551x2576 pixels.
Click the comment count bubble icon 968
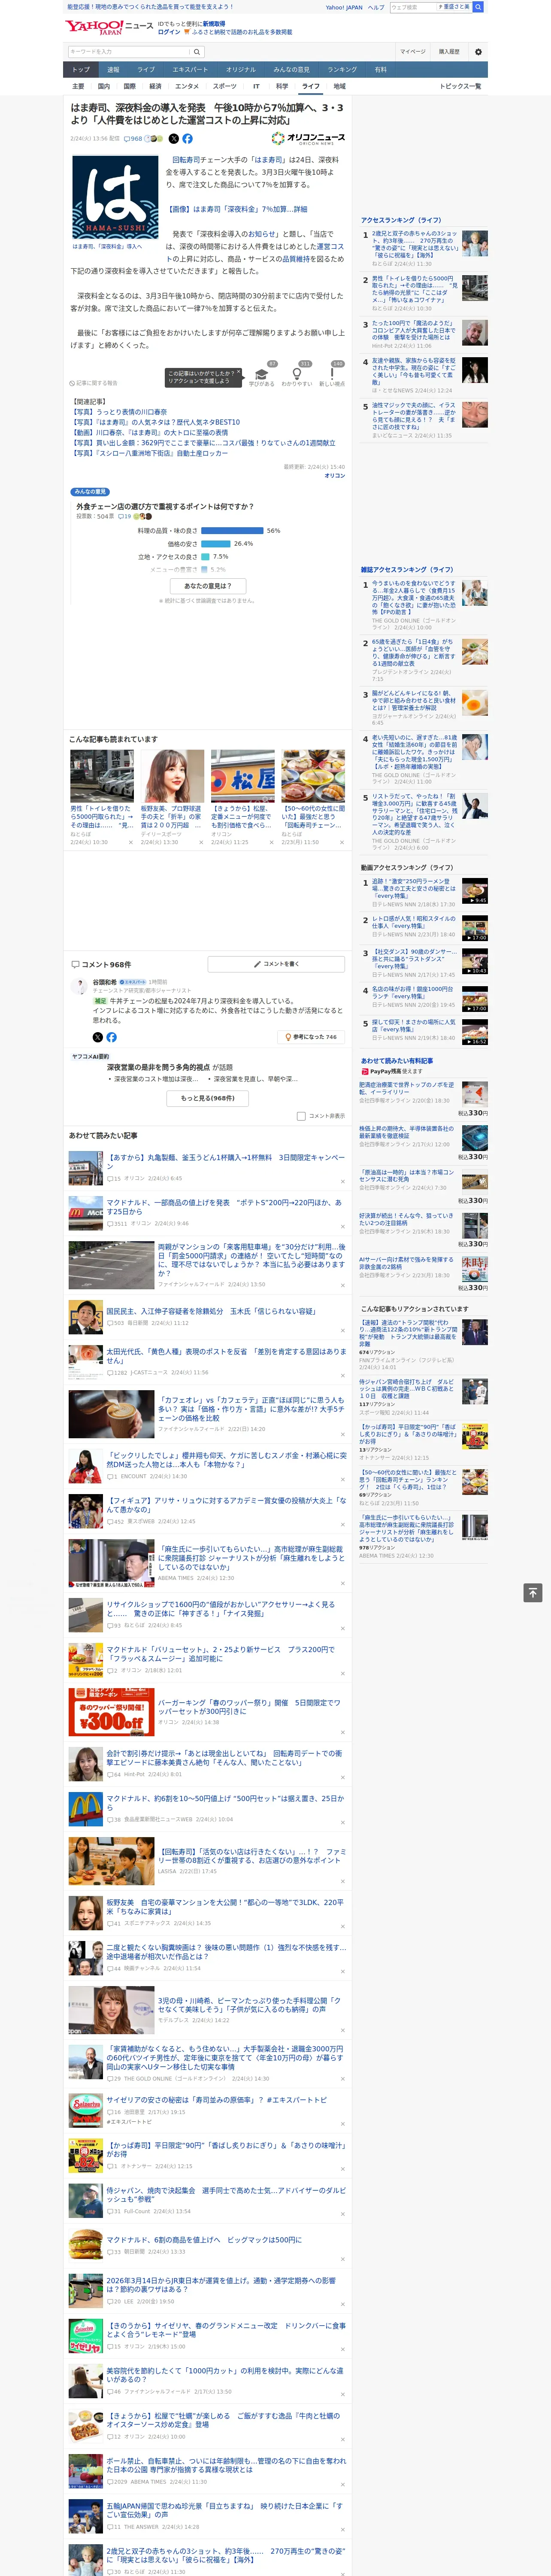[x=134, y=139]
